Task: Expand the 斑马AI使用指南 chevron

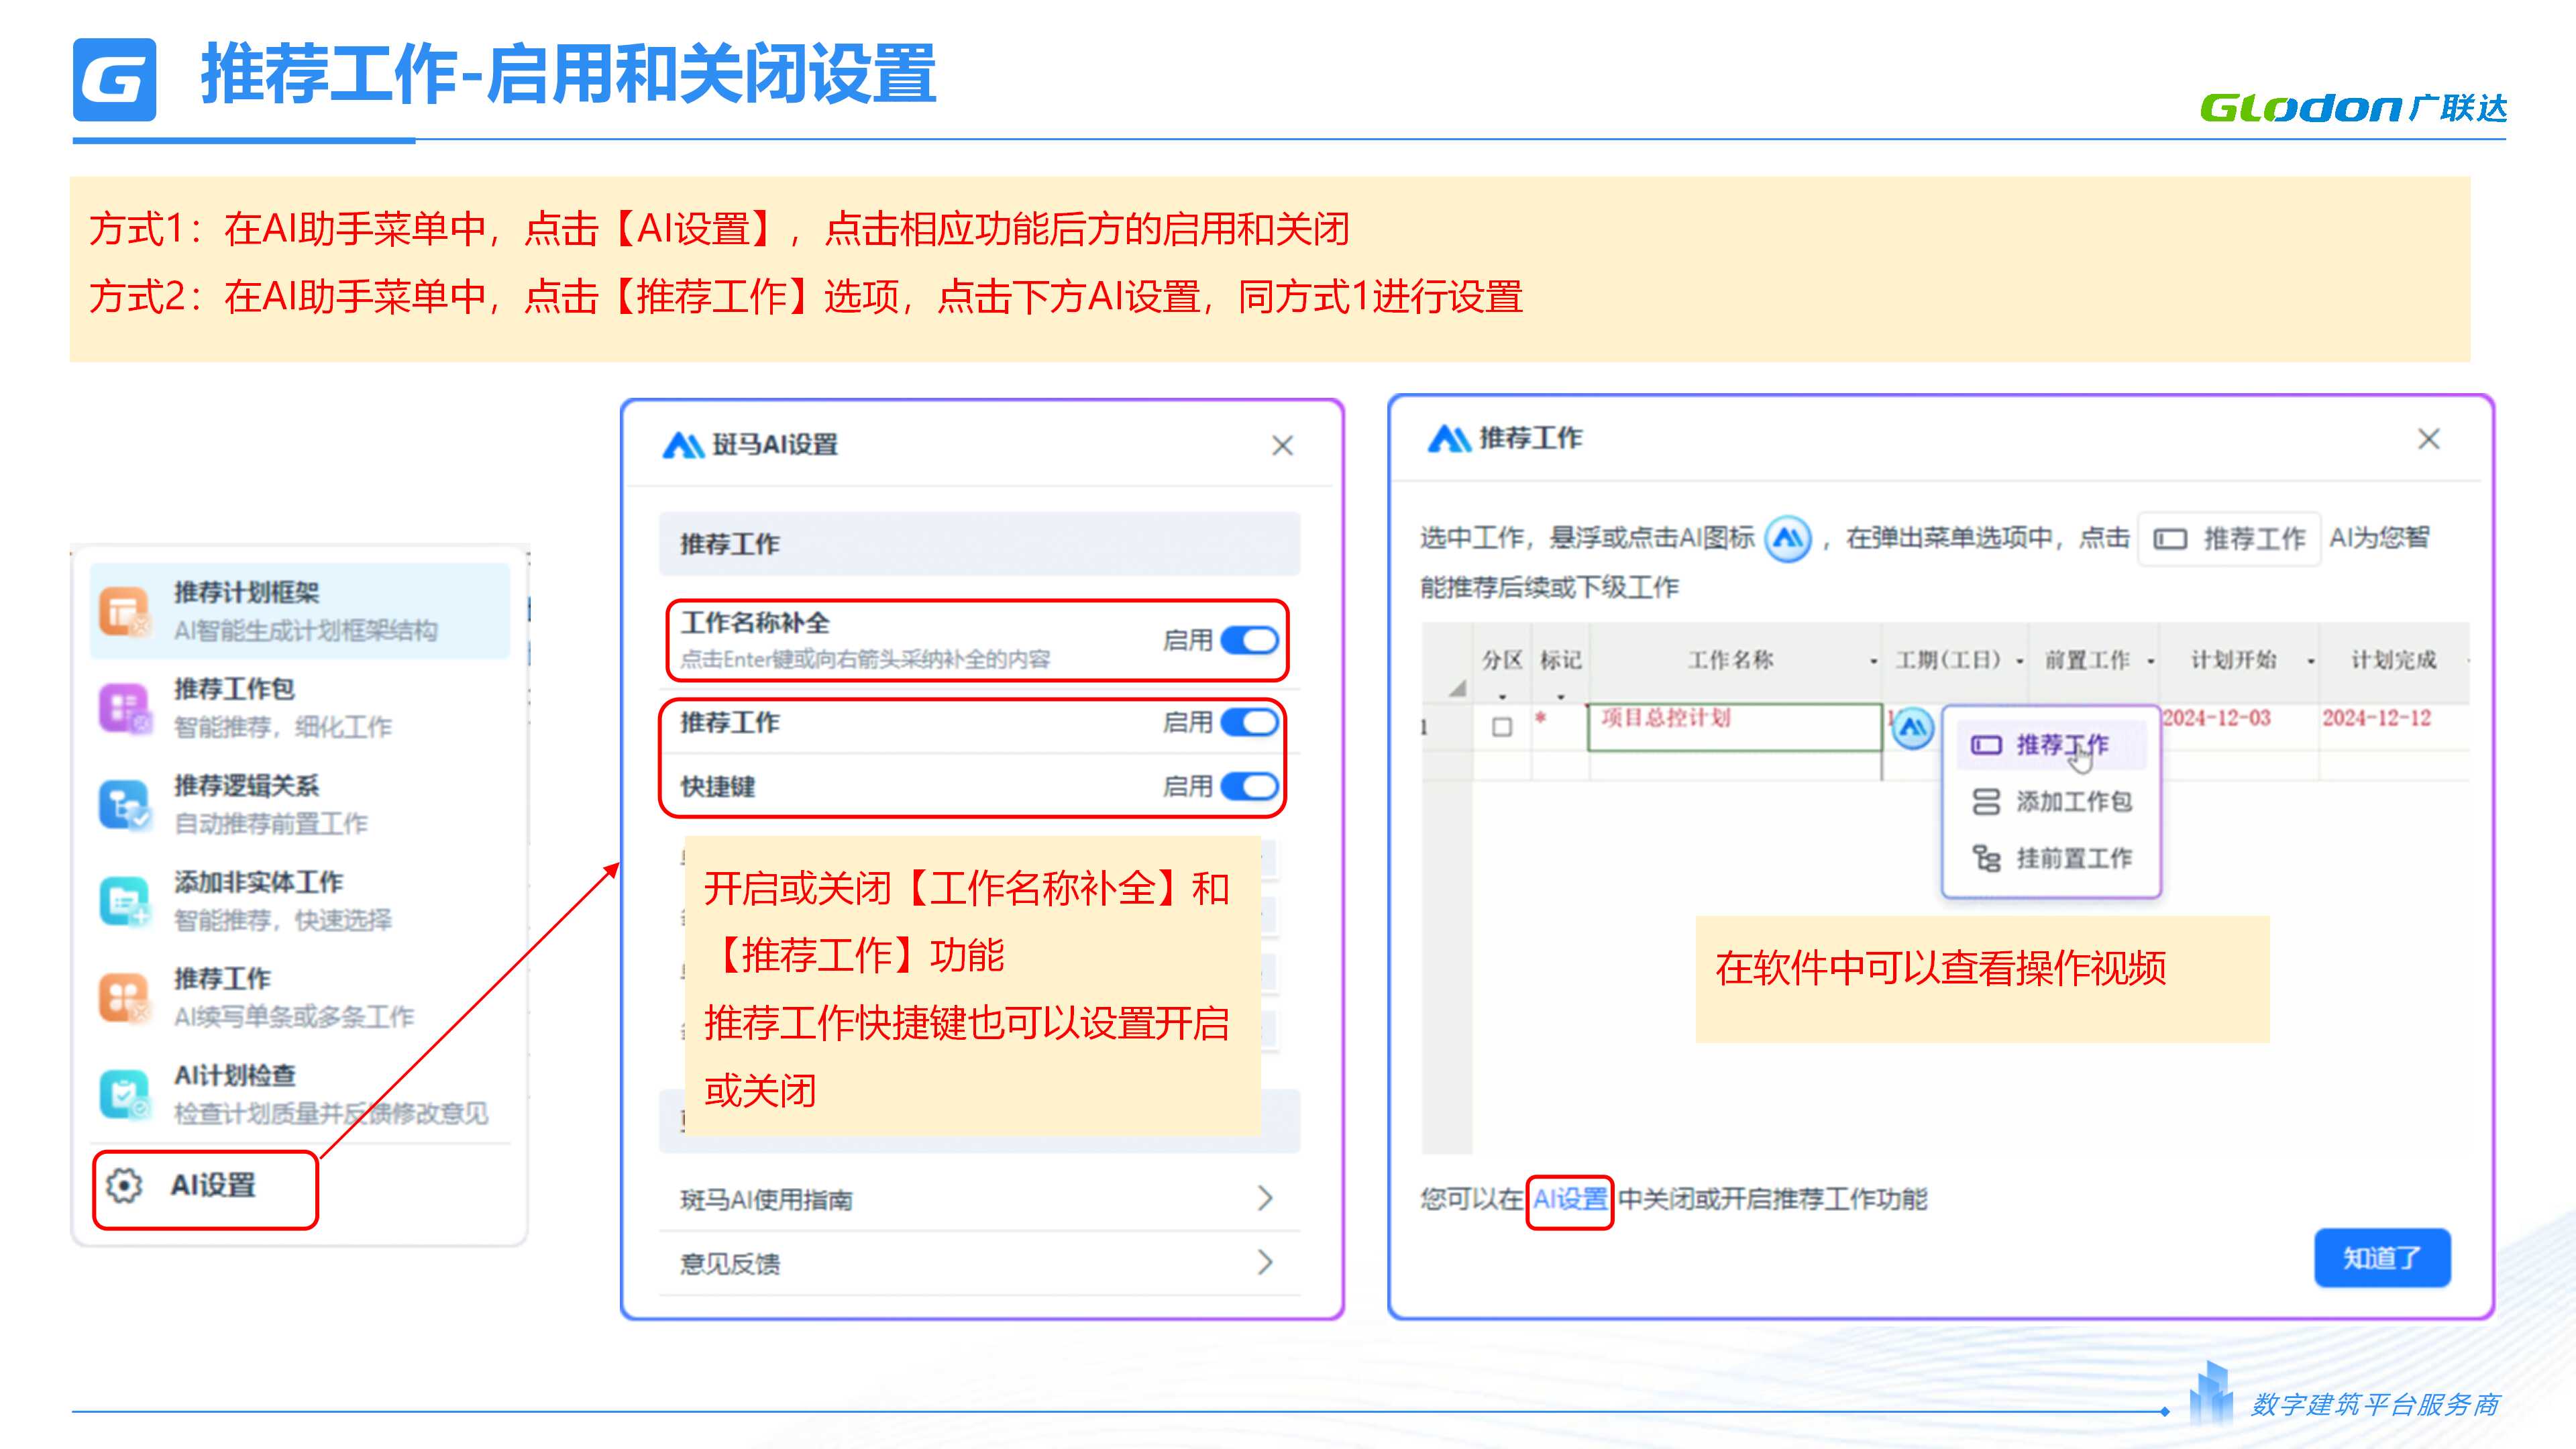Action: pyautogui.click(x=1265, y=1198)
